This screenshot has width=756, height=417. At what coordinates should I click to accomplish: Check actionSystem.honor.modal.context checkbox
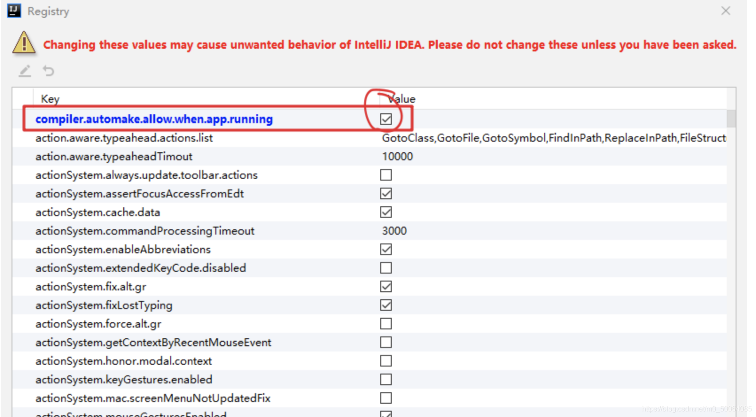click(x=386, y=361)
